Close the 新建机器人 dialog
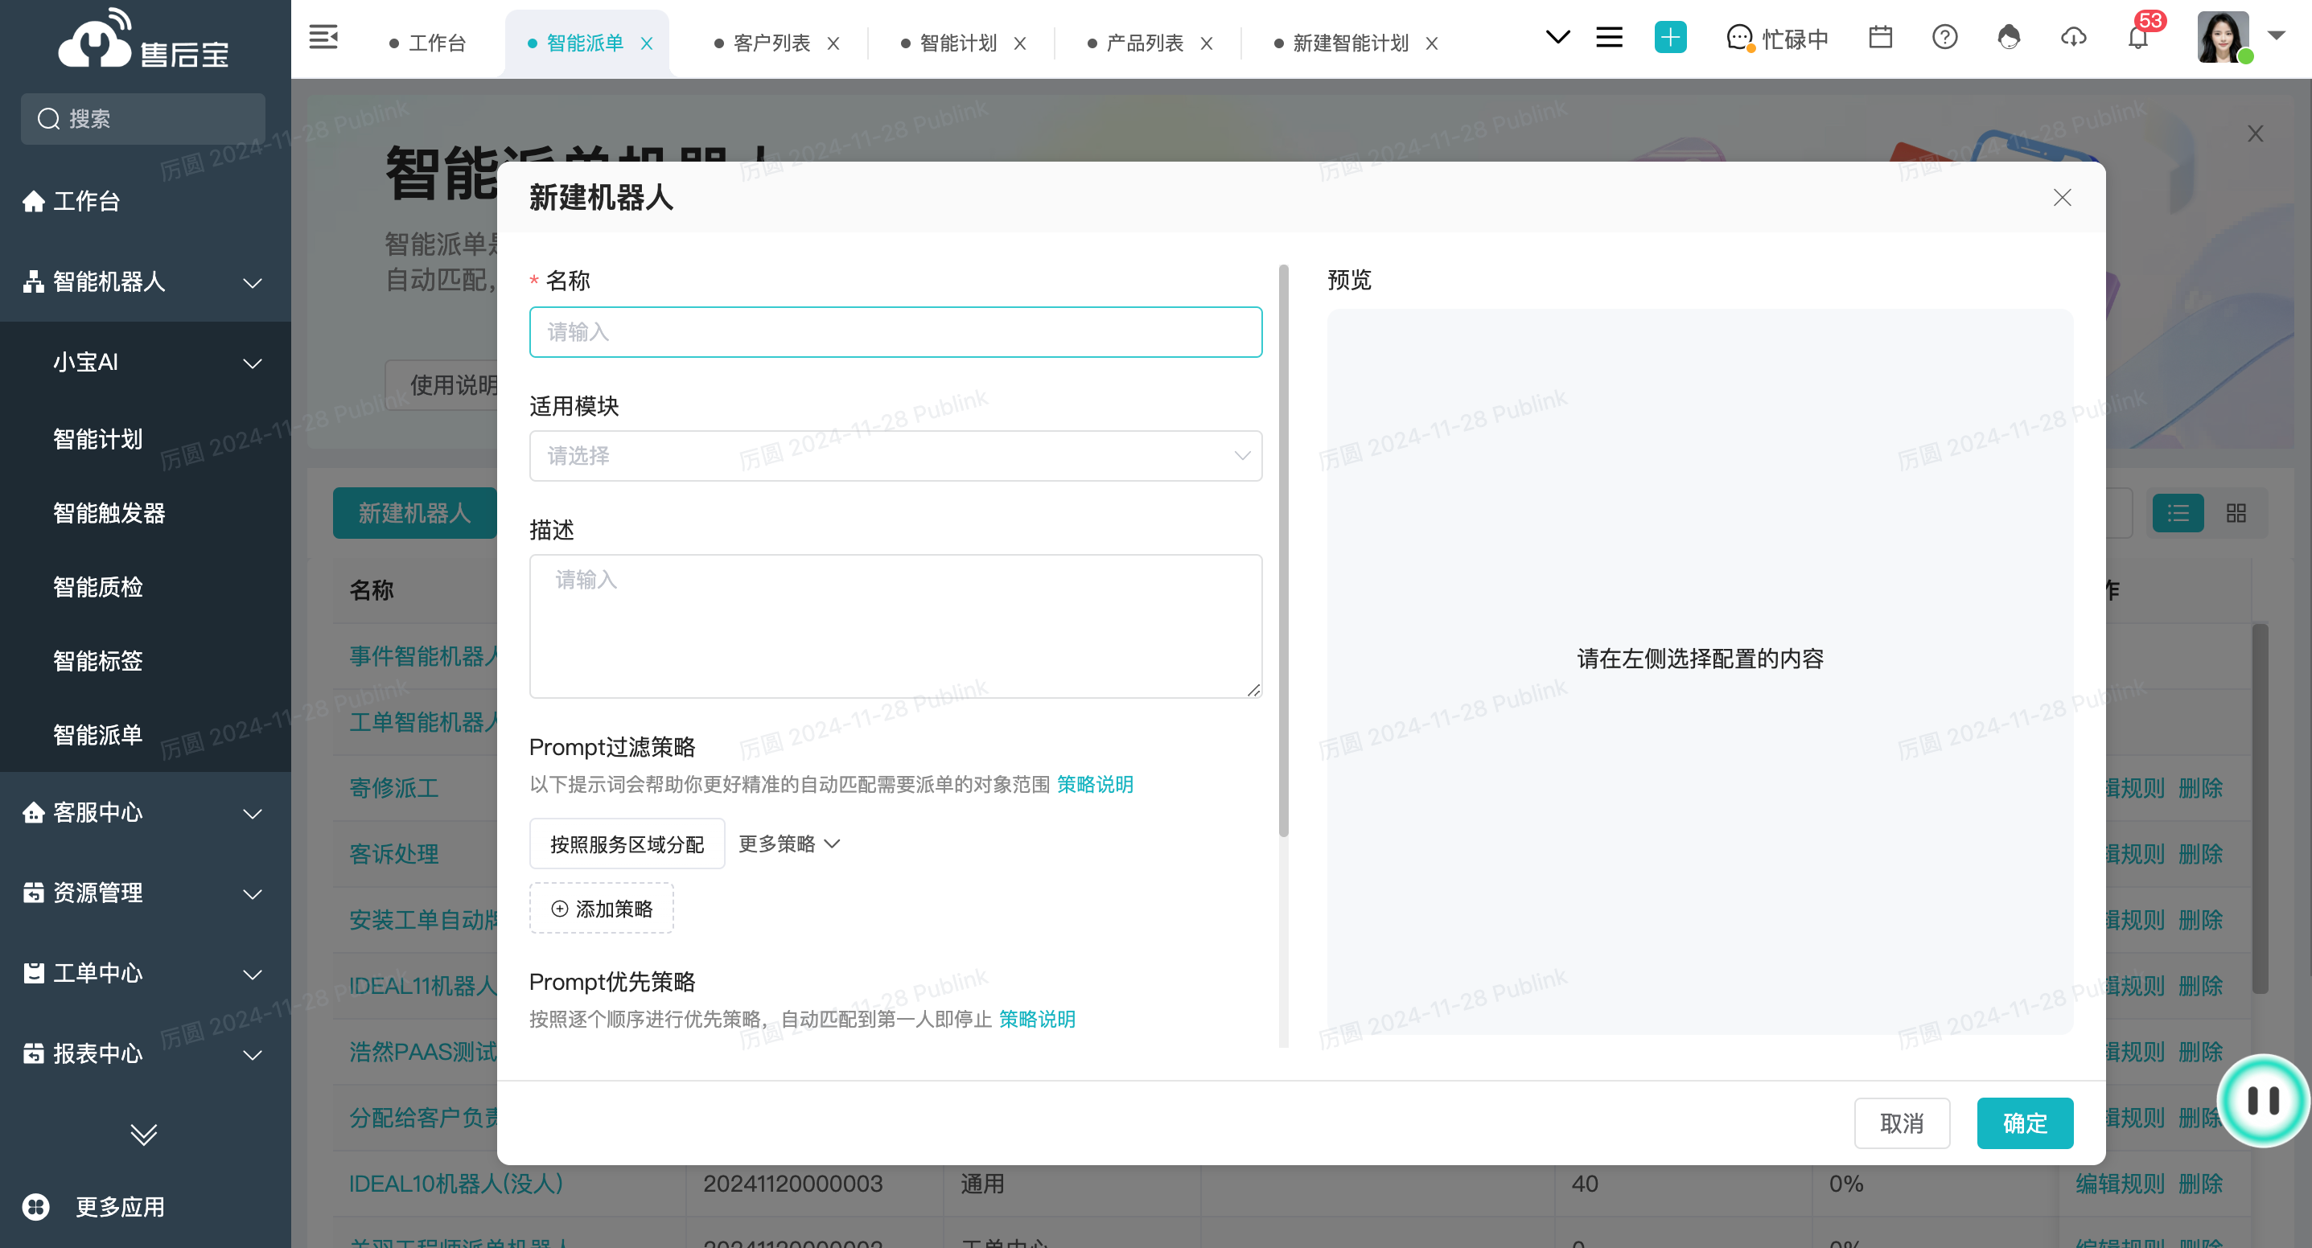 [x=2063, y=197]
